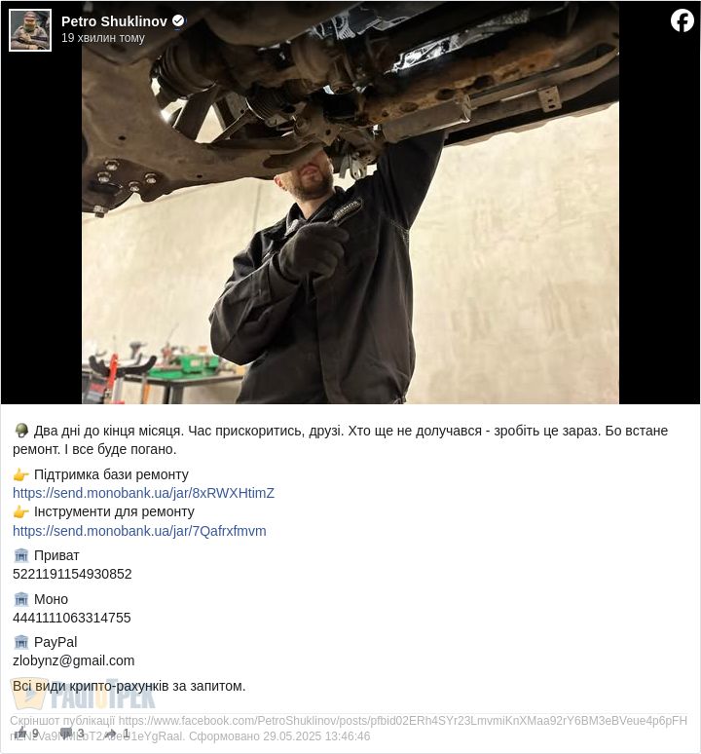Open Petro Shuklinov profile avatar
701x754 pixels.
pos(30,30)
